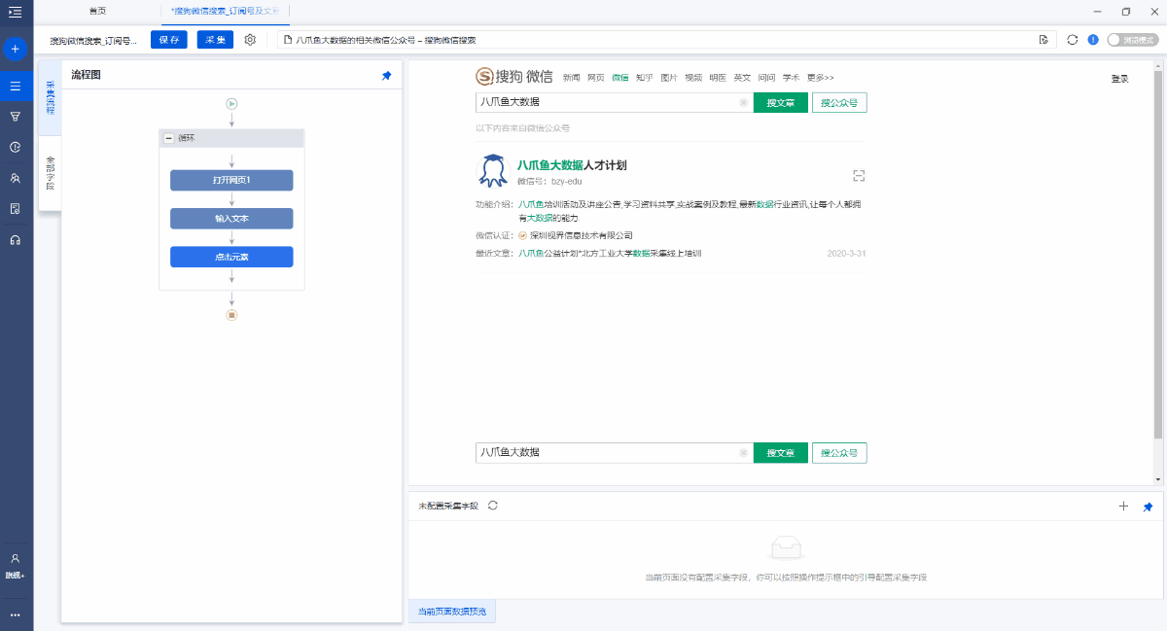The height and width of the screenshot is (631, 1167).
Task: Unpin the 流程图 panel
Action: pos(386,76)
